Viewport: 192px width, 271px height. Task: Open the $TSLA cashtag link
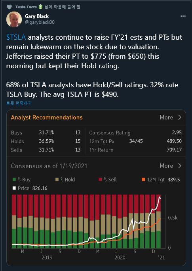click(x=16, y=37)
